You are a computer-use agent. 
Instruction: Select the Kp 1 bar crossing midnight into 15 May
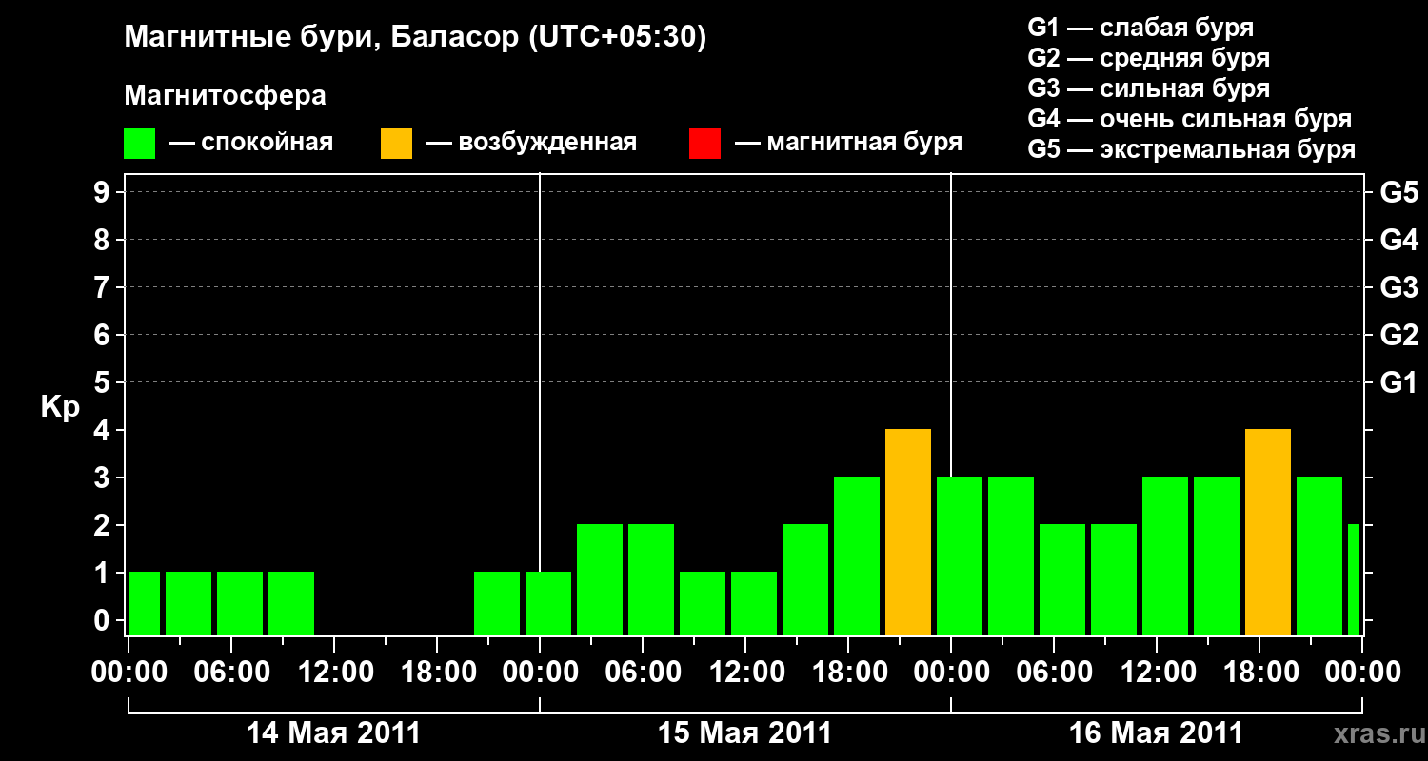(548, 604)
